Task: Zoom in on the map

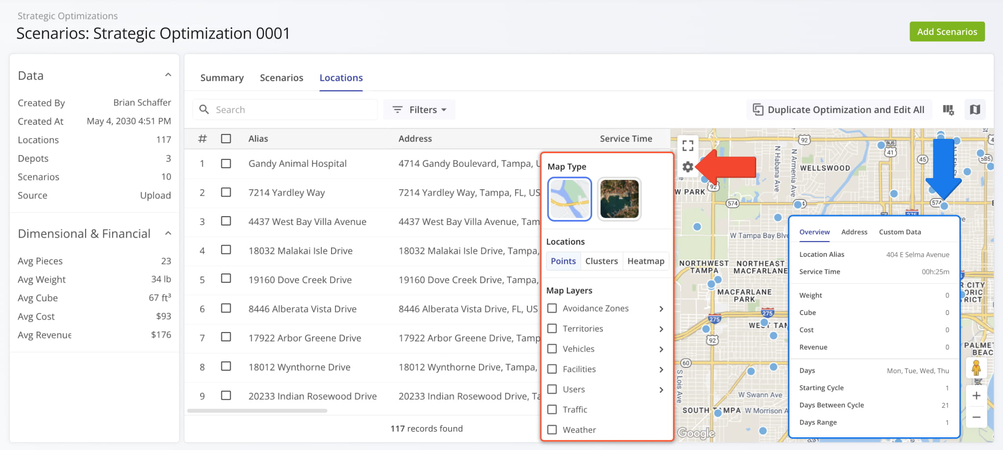Action: 976,396
